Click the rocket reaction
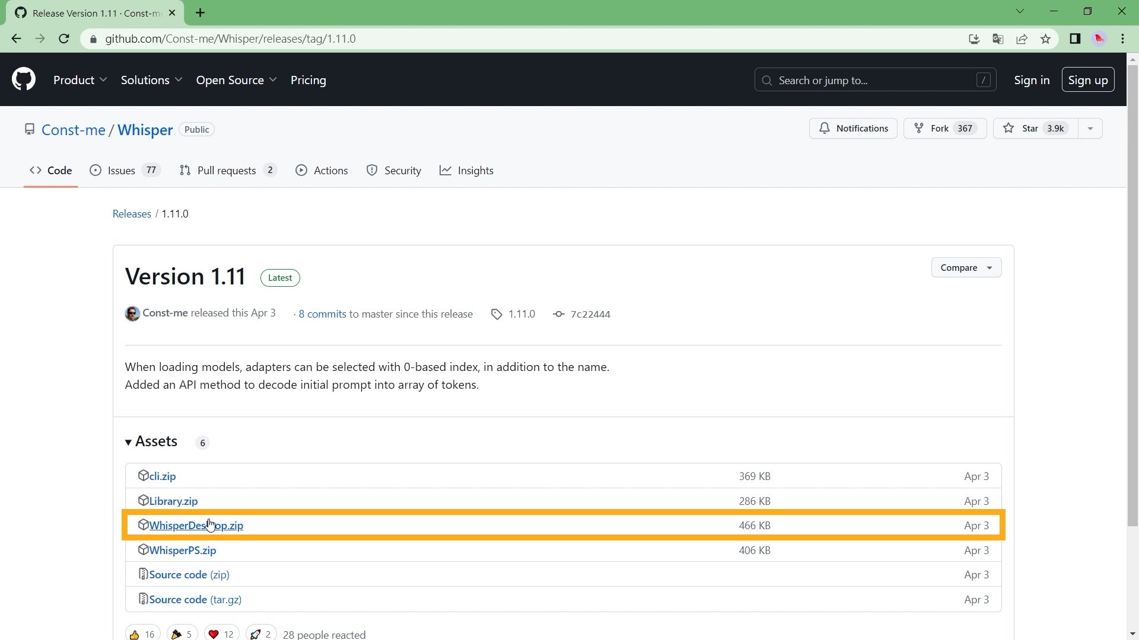The image size is (1139, 640). coord(261,634)
